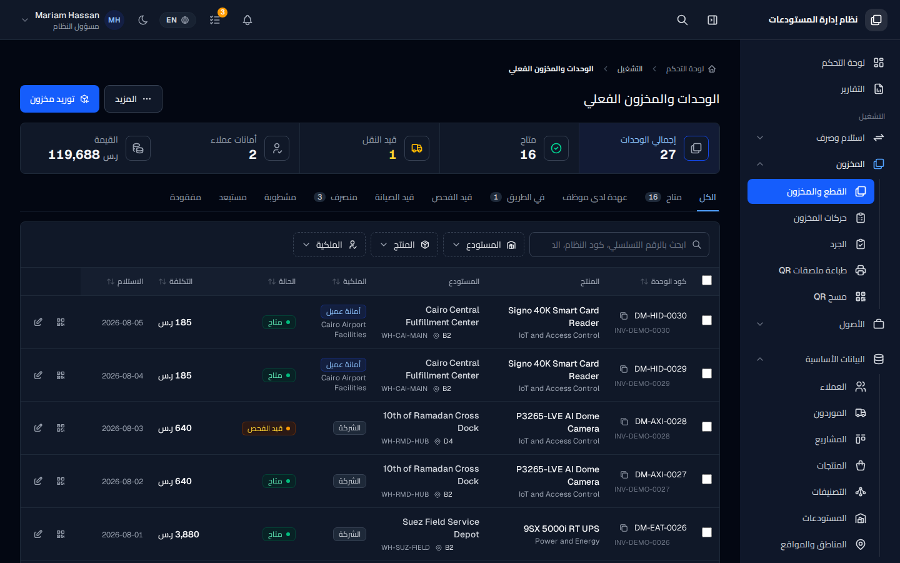Image resolution: width=900 pixels, height=563 pixels.
Task: Click توريد مخزون button
Action: pos(59,99)
